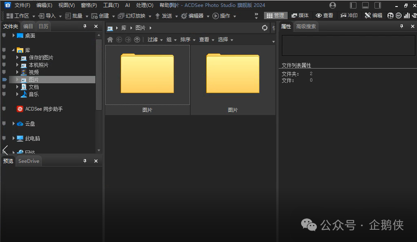Image resolution: width=417 pixels, height=242 pixels.
Task: Pin the 属性 (Properties) panel
Action: [401, 26]
